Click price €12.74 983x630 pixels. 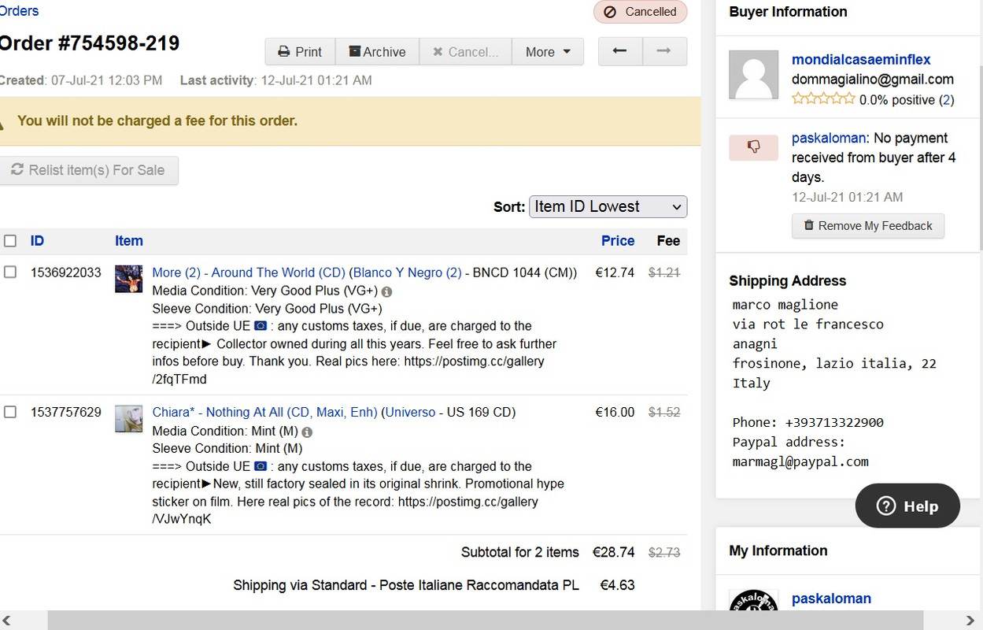click(615, 272)
